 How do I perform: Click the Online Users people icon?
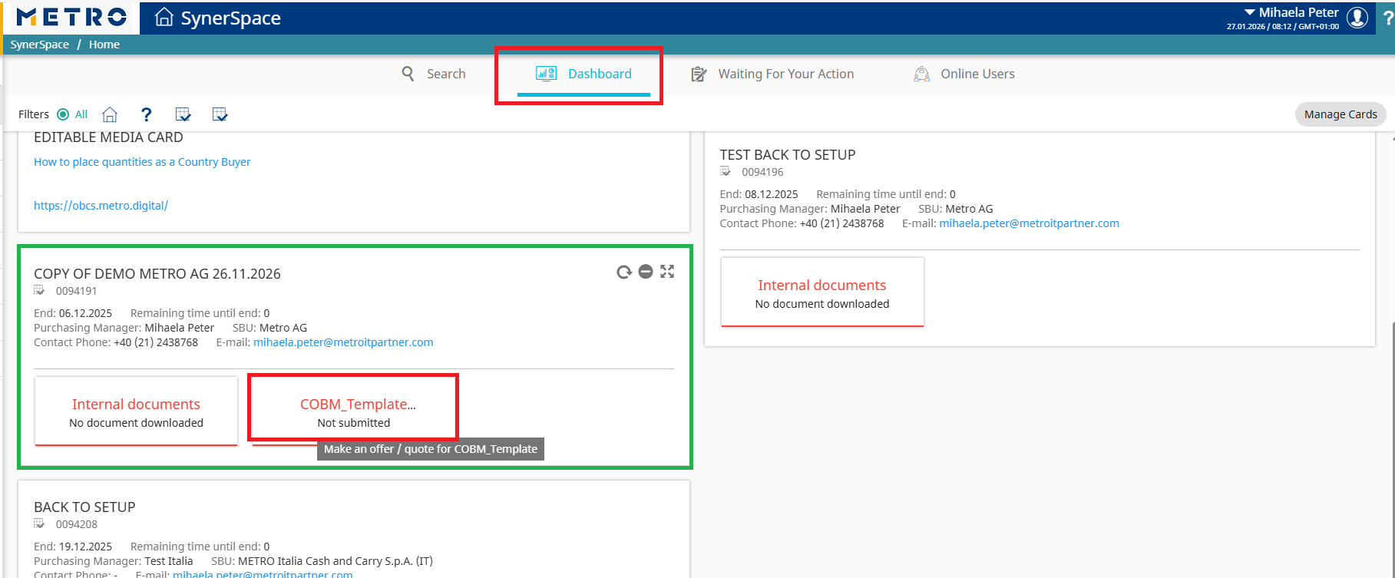[921, 74]
